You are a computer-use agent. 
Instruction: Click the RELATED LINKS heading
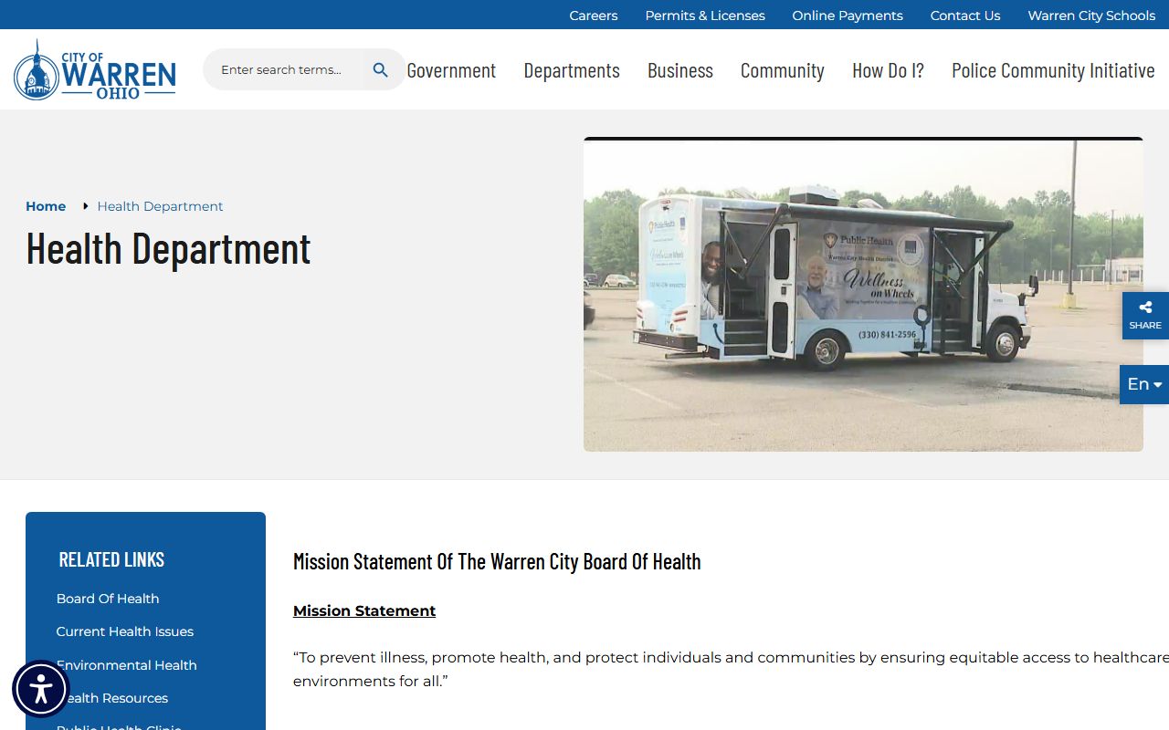coord(111,559)
